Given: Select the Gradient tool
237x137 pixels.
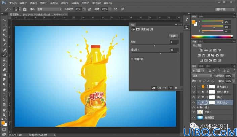Looking at the screenshot, I should 4,75.
